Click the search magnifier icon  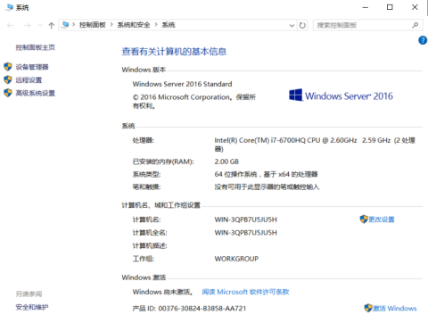pos(416,25)
